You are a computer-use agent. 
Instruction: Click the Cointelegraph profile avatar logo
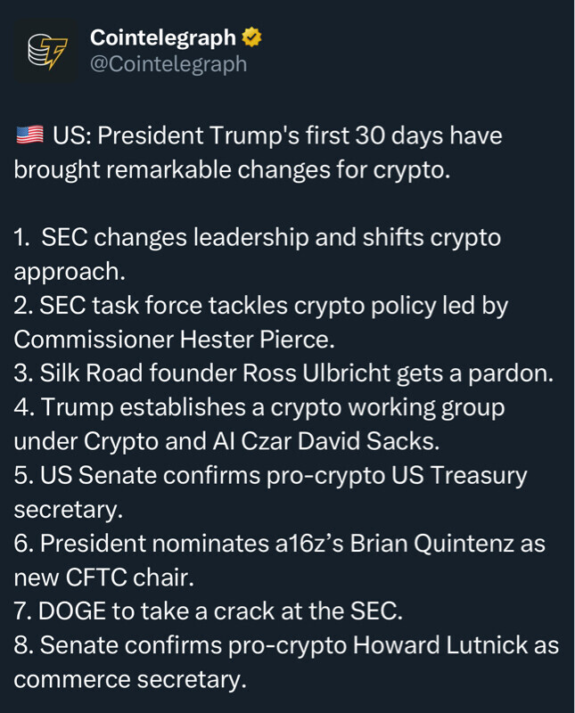click(45, 53)
